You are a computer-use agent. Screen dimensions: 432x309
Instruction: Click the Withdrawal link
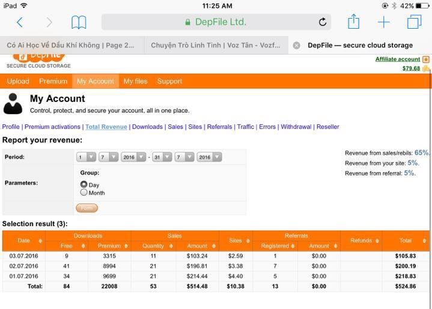(296, 127)
